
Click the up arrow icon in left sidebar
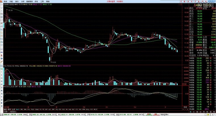click(x=2, y=8)
